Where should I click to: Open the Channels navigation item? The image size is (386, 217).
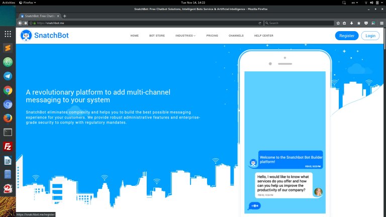coord(236,36)
